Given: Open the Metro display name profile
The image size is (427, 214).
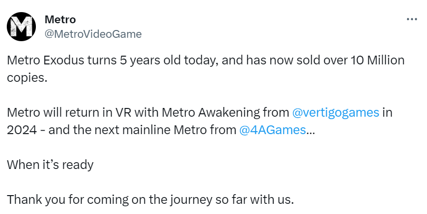Looking at the screenshot, I should (x=60, y=19).
